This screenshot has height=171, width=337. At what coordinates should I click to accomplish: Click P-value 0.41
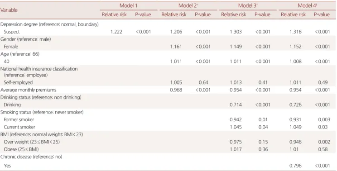[263, 83]
